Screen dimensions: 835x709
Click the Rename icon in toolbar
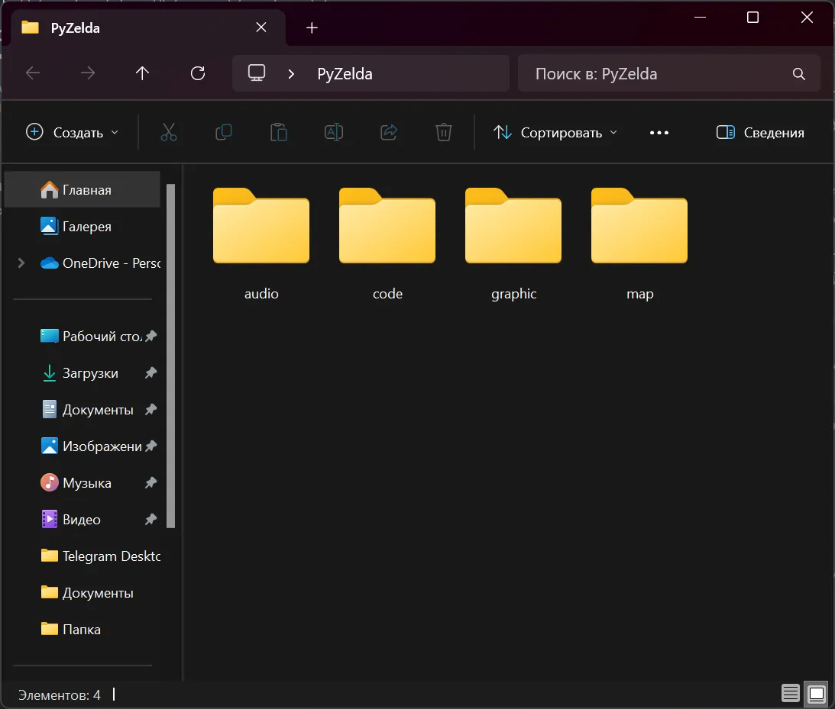click(334, 132)
